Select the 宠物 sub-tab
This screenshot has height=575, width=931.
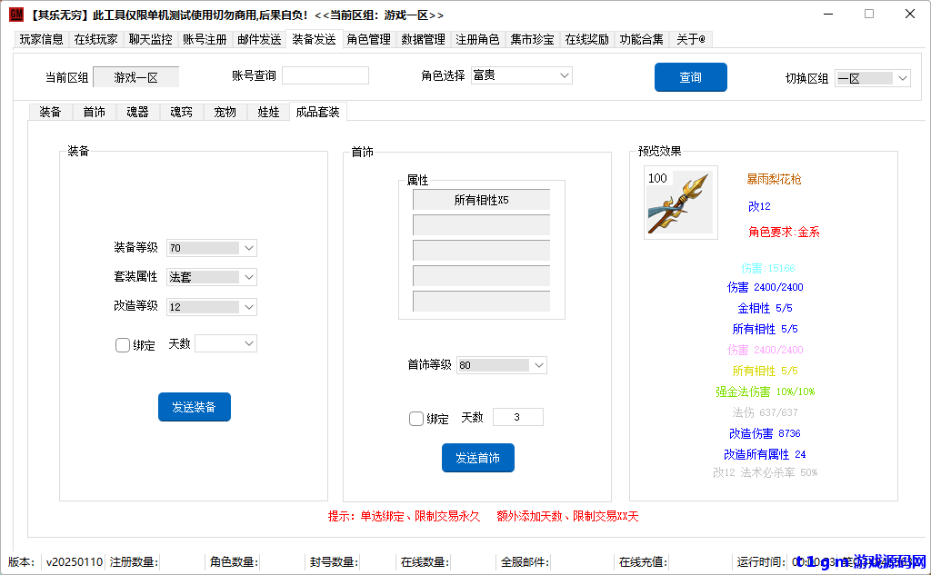pos(225,111)
